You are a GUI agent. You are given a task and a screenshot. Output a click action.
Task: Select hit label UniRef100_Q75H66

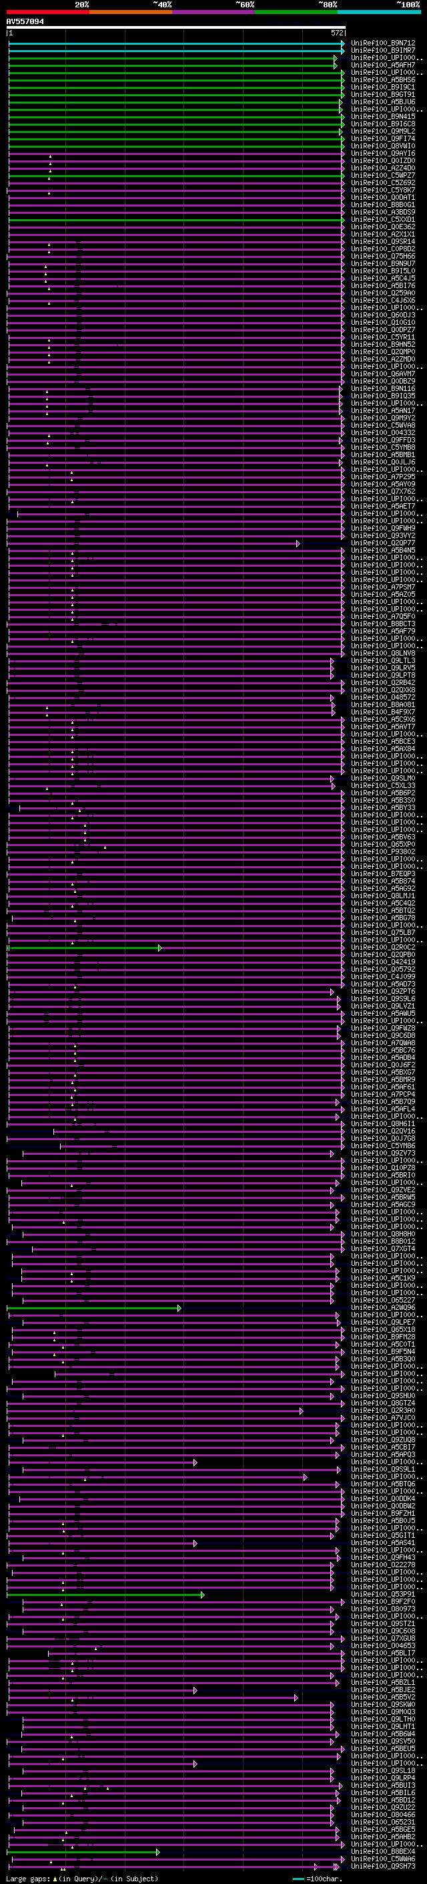(x=383, y=256)
